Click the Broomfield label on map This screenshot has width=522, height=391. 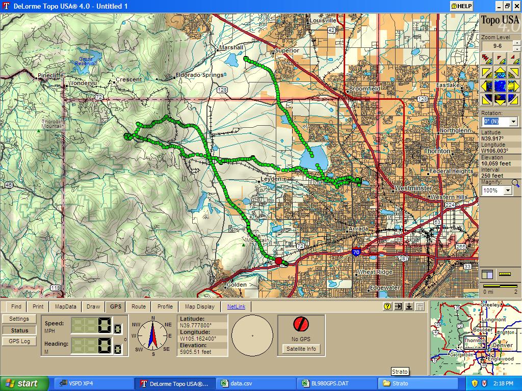[x=364, y=89]
